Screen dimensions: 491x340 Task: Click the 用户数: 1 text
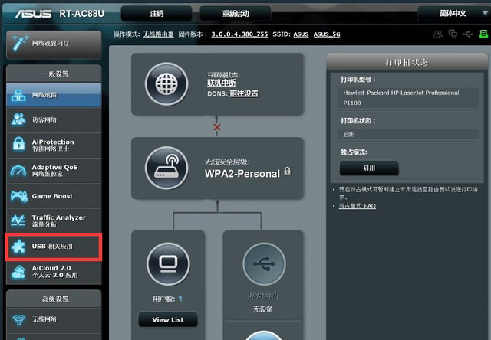coord(167,299)
